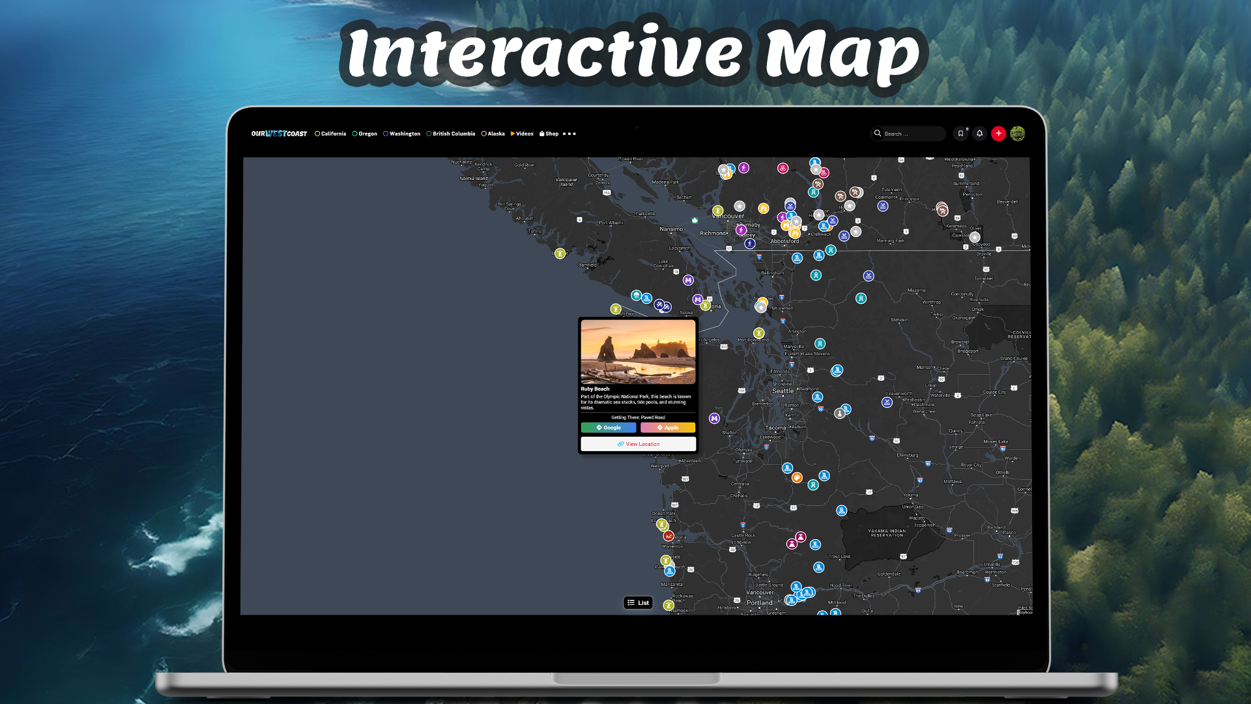Select the blue waterfall marker above Yakama Reservation
The height and width of the screenshot is (704, 1251).
[842, 510]
